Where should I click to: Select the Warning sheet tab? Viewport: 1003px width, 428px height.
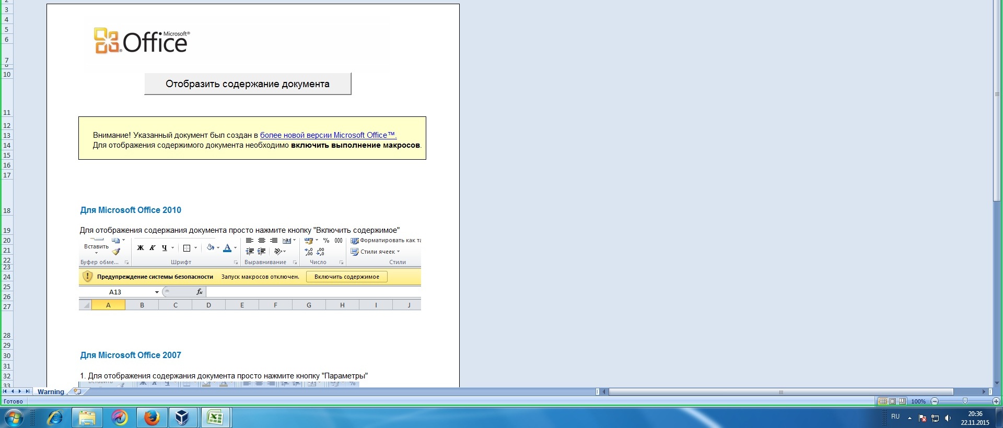[51, 391]
